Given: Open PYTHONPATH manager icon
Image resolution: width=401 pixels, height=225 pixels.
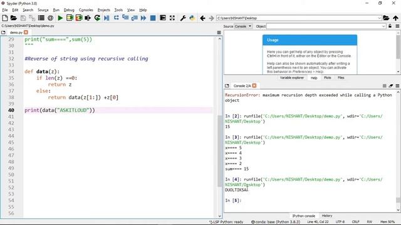Looking at the screenshot, I should click(x=192, y=18).
